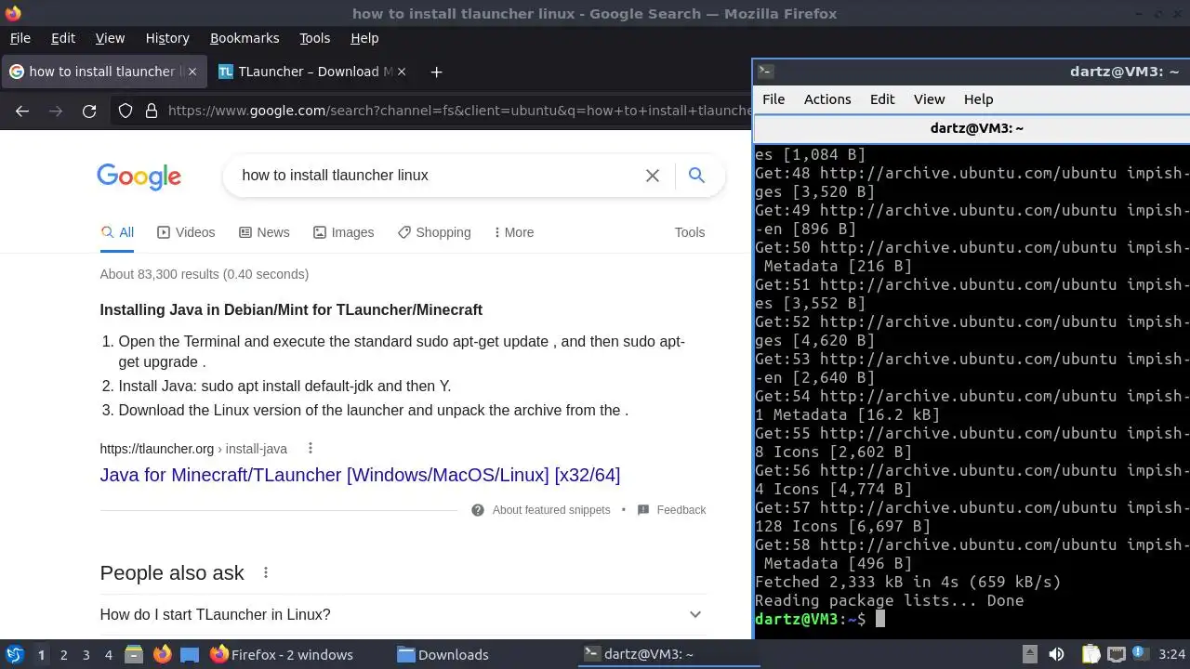This screenshot has height=669, width=1190.
Task: Open the shield tracking protection icon
Action: coord(126,111)
